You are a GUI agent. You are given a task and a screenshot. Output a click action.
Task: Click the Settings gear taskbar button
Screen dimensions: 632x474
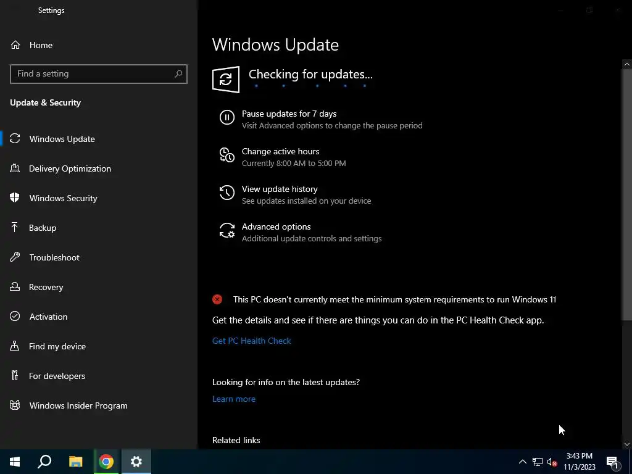136,462
